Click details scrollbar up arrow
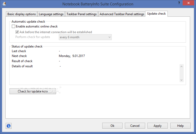Image resolution: width=196 pixels, height=134 pixels. tap(182, 66)
